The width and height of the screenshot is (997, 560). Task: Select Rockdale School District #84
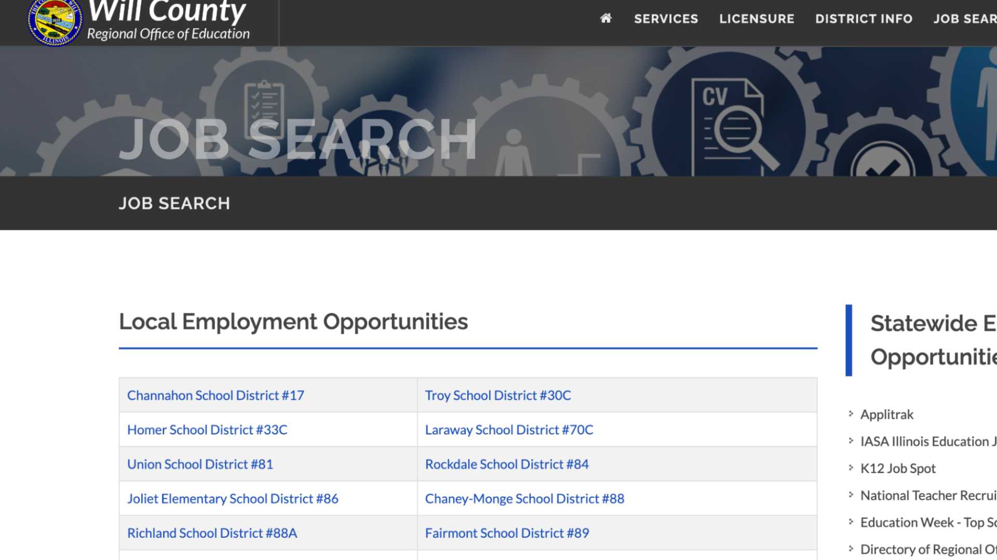pyautogui.click(x=506, y=464)
